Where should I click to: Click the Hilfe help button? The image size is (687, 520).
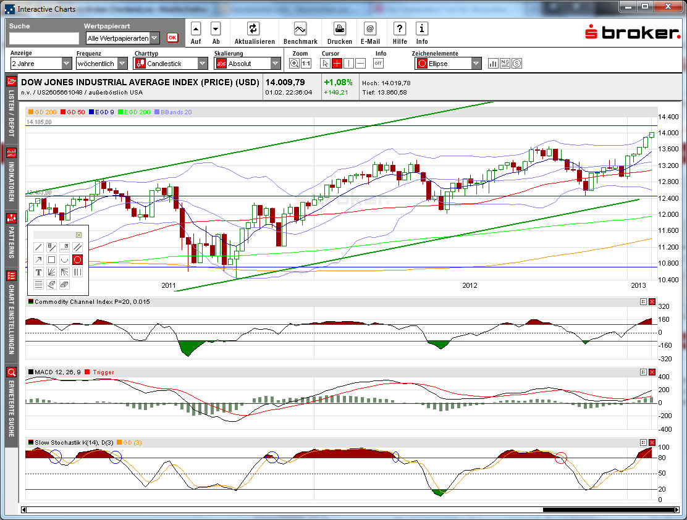click(399, 30)
